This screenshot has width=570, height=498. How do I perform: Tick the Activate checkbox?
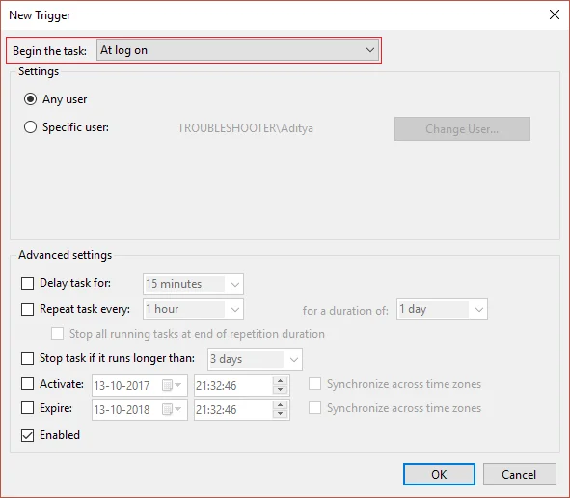coord(27,384)
